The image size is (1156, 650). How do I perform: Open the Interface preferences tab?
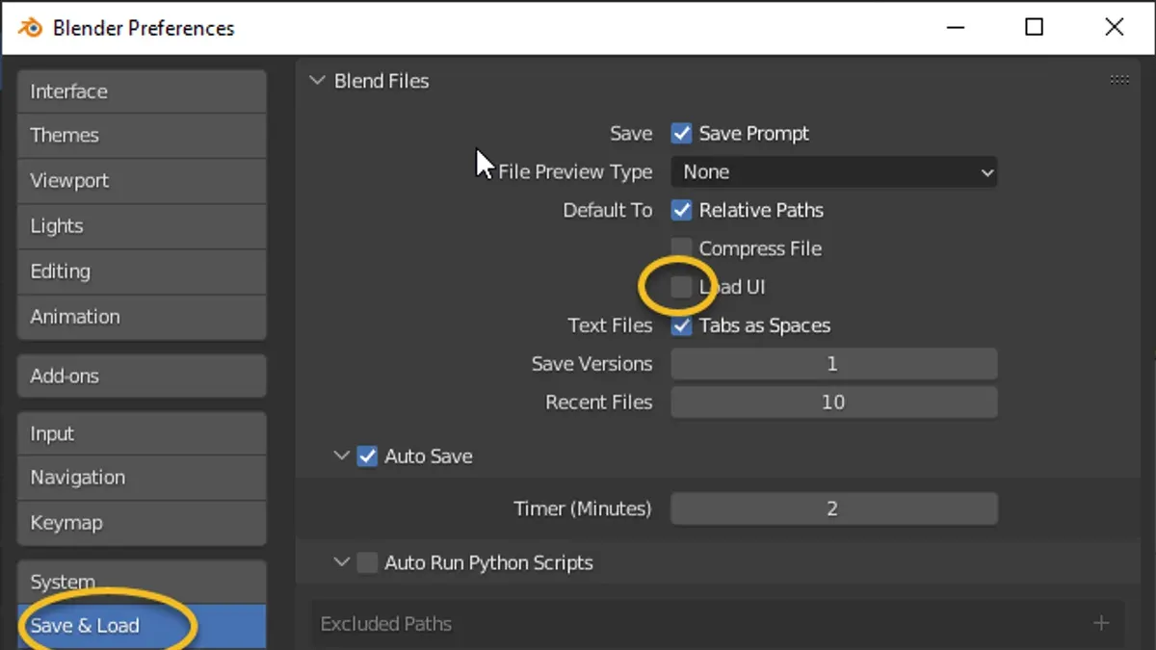142,91
